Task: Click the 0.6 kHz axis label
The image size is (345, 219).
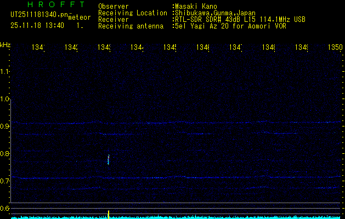Action: click(5, 209)
